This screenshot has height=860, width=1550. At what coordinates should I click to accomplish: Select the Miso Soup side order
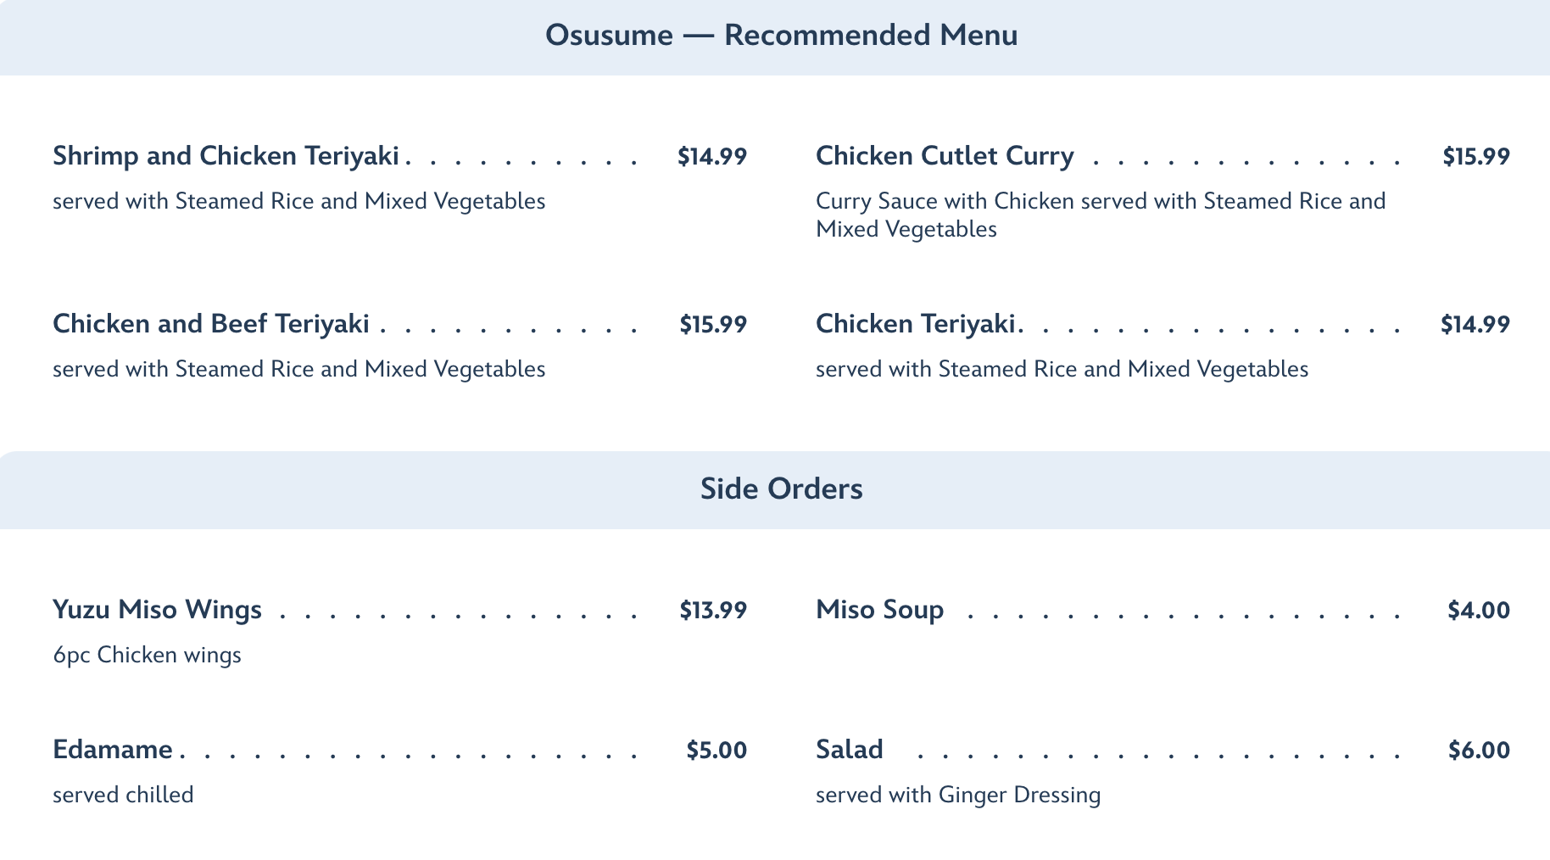click(879, 610)
